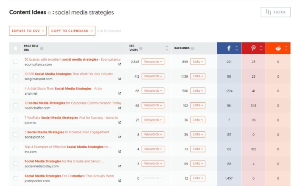Check the inc.com row checkbox
The image size is (297, 186).
15,149
